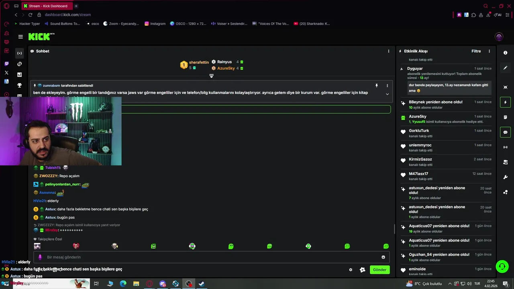Screen dimensions: 514x289
Task: Toggle the activity feed lightning panel button
Action: click(505, 102)
